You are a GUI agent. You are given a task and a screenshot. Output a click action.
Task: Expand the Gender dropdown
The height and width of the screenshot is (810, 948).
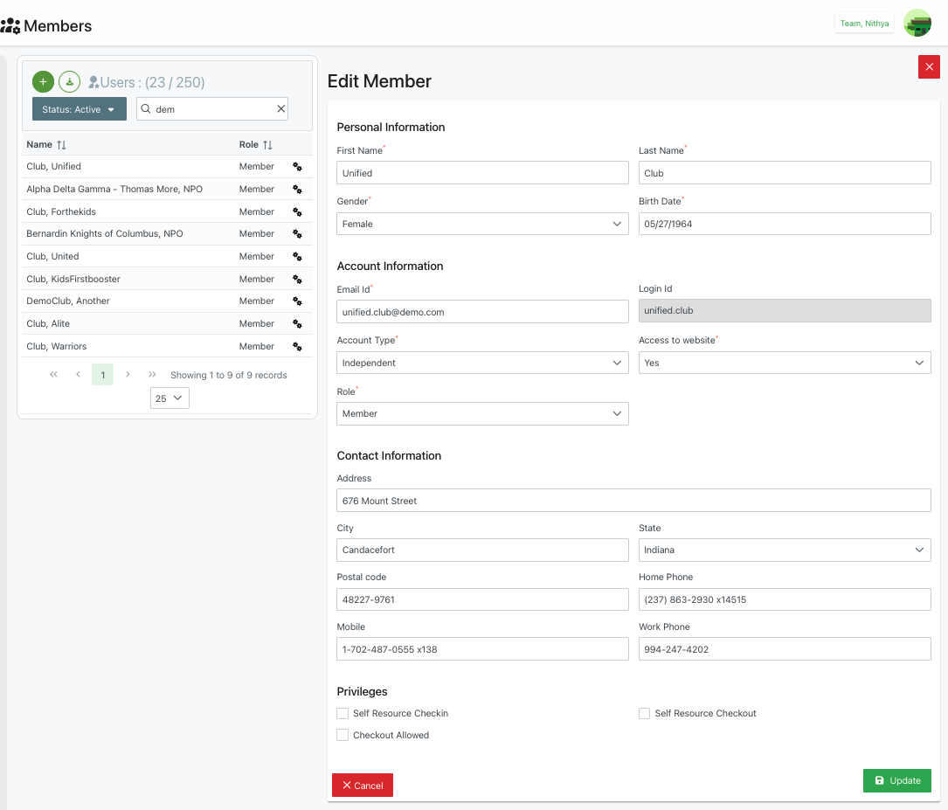tap(482, 224)
